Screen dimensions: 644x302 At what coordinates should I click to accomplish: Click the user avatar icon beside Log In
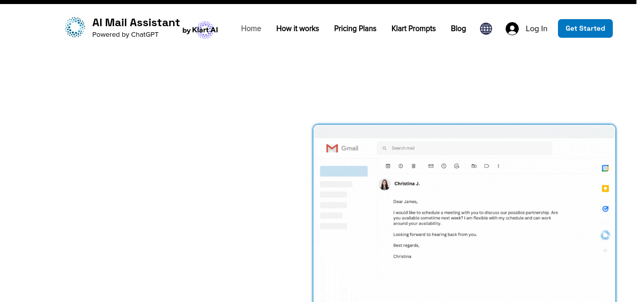point(512,29)
